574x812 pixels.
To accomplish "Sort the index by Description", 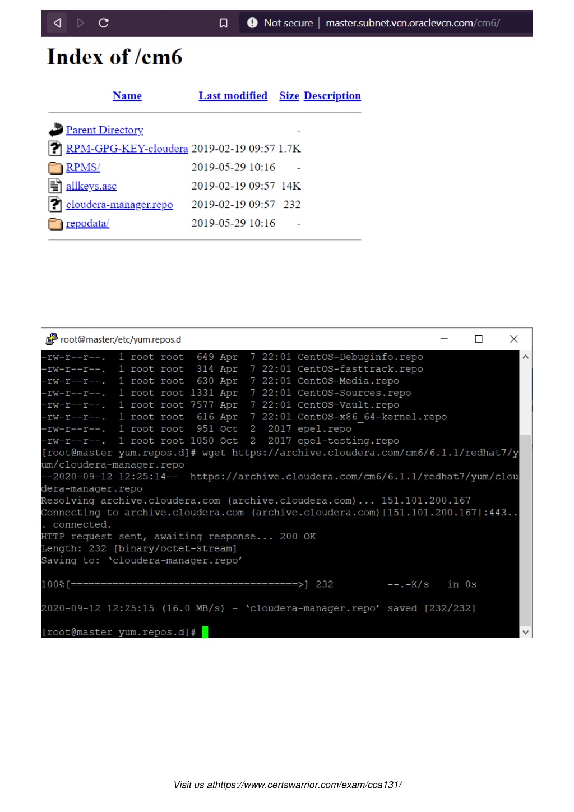I will (332, 96).
